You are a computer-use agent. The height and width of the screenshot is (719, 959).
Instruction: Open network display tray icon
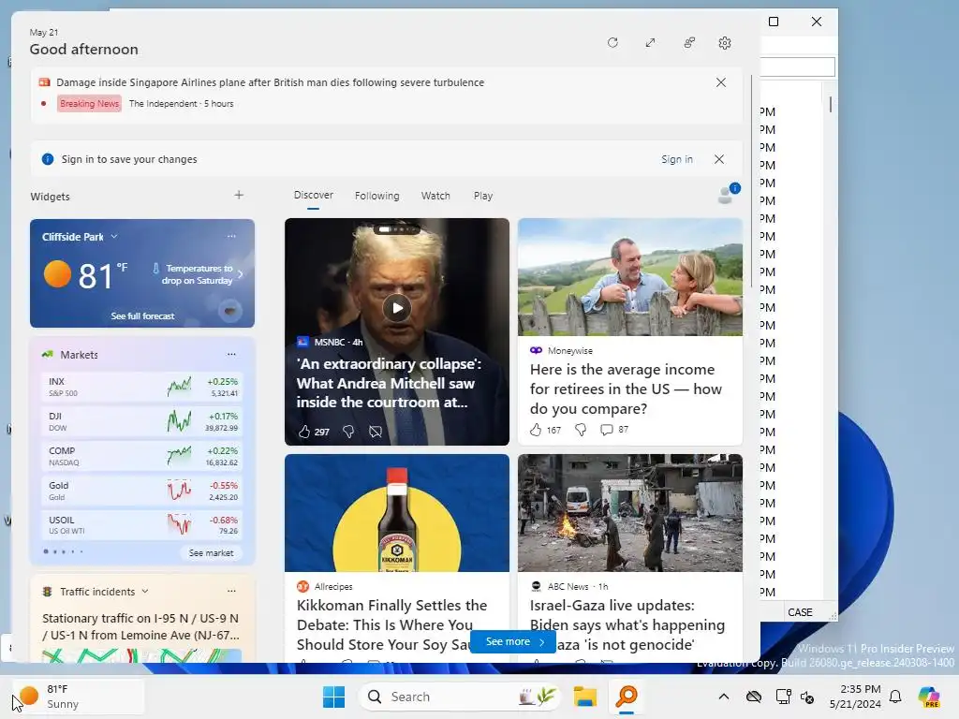pyautogui.click(x=783, y=697)
